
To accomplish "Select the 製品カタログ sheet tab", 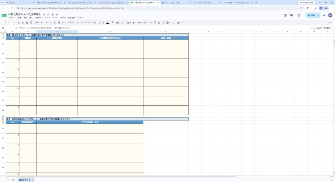I will tap(25, 180).
